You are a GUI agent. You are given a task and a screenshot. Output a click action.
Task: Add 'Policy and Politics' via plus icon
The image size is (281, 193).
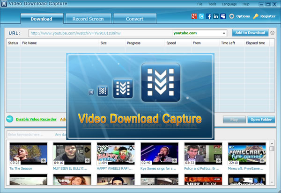point(218,161)
